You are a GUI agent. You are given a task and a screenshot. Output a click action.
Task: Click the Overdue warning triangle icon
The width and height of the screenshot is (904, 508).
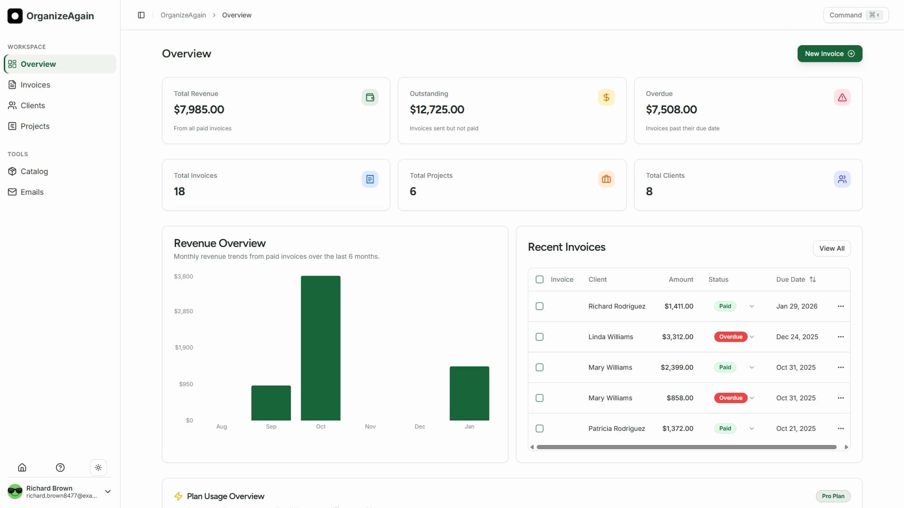[x=842, y=97]
